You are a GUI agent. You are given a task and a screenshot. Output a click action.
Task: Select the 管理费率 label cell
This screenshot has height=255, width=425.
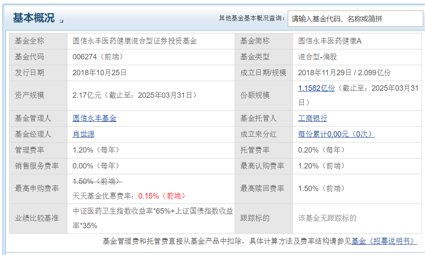point(38,150)
